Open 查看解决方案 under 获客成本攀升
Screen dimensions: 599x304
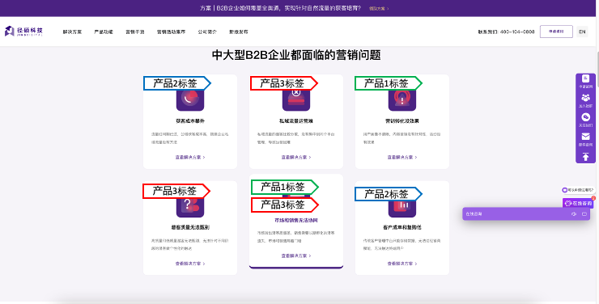pos(190,157)
